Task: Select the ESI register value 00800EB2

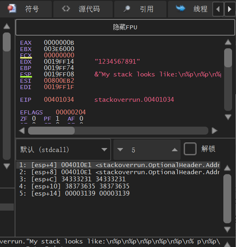Action: click(x=59, y=81)
